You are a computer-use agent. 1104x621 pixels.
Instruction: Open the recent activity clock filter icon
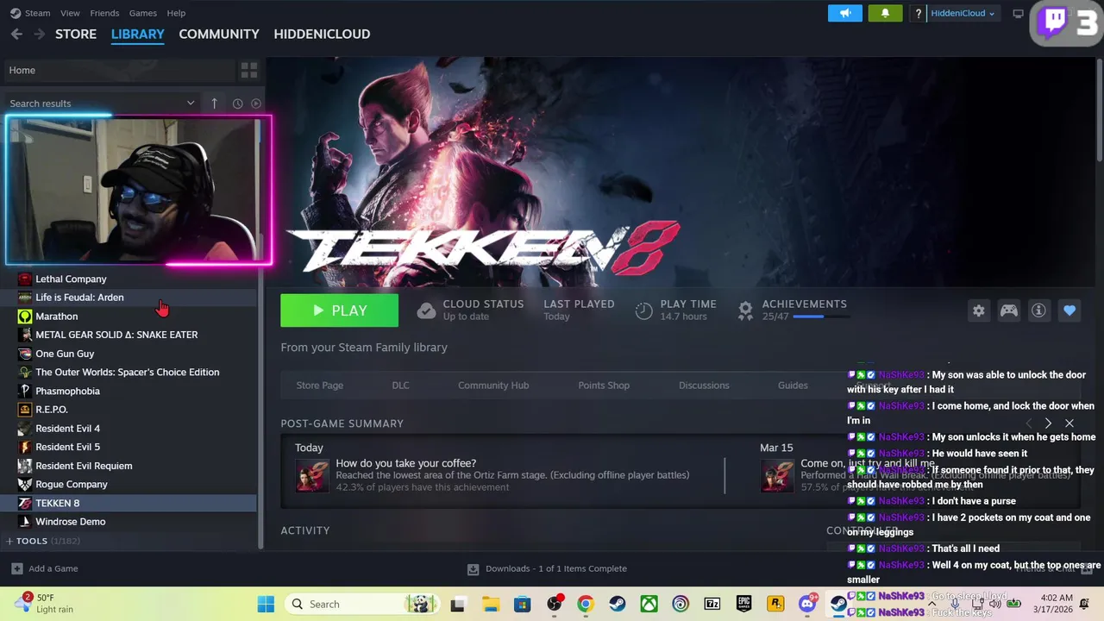point(238,103)
